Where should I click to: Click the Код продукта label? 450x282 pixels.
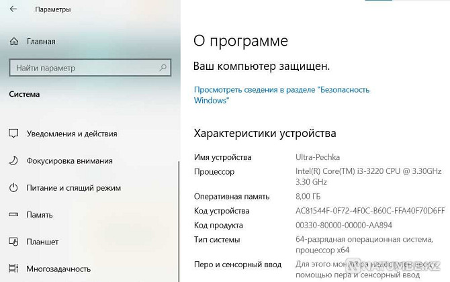click(x=218, y=225)
